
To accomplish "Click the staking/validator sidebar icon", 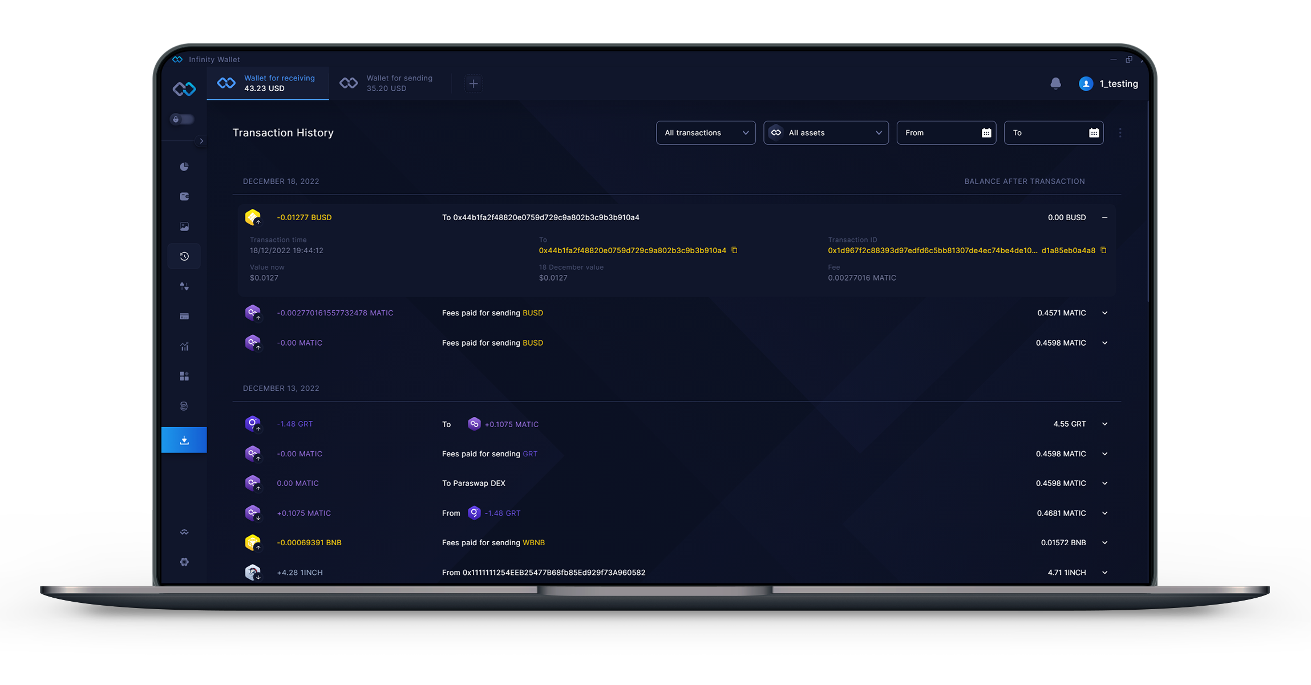I will pos(184,405).
